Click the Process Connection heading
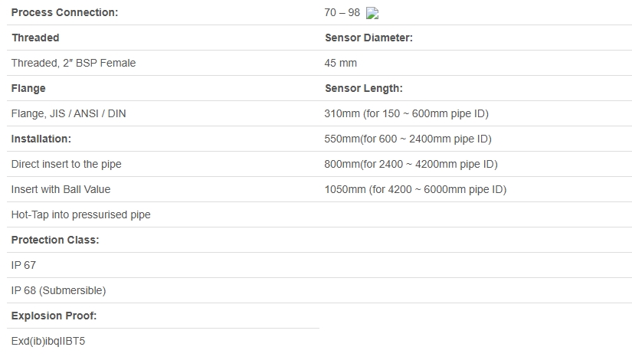The image size is (632, 360). (x=65, y=12)
